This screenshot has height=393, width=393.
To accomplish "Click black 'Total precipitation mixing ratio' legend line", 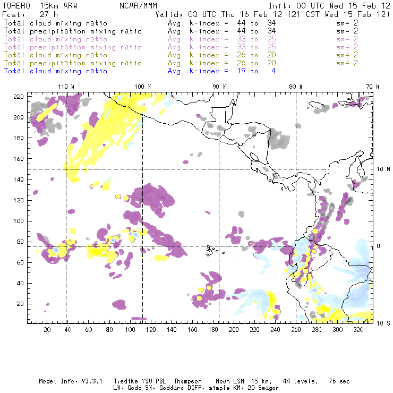I will click(73, 31).
